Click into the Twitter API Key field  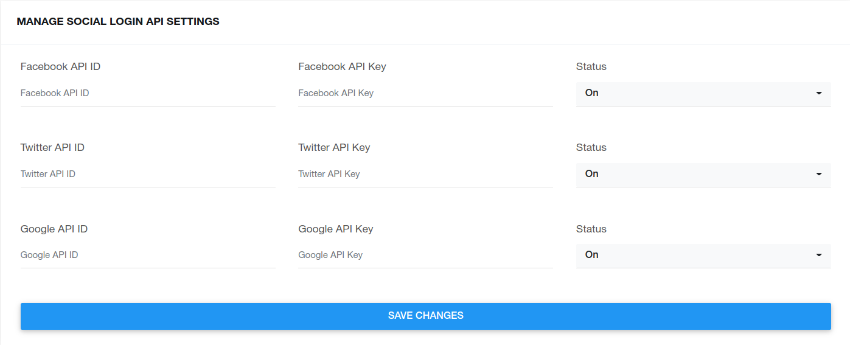(x=425, y=174)
